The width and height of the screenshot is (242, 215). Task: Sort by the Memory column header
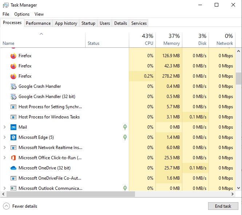tap(169, 40)
